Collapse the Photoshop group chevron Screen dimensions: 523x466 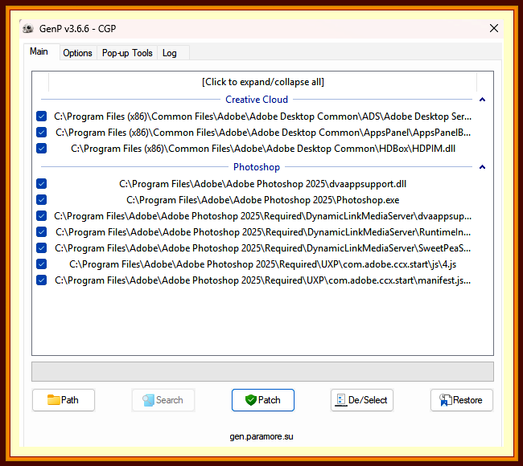(x=482, y=167)
